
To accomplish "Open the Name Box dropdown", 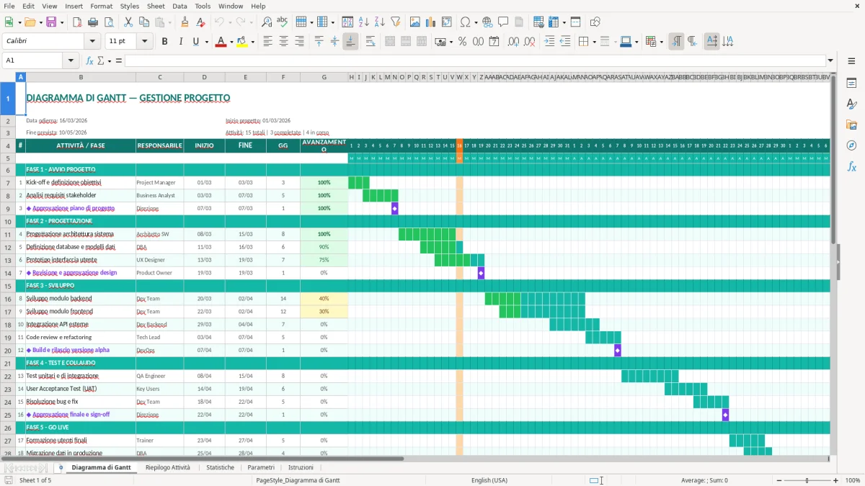I will pyautogui.click(x=71, y=60).
